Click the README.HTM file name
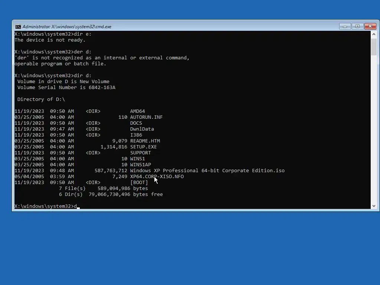 tap(145, 141)
